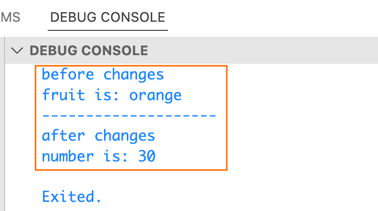
Task: Select the 'after changes' output line
Action: [98, 136]
